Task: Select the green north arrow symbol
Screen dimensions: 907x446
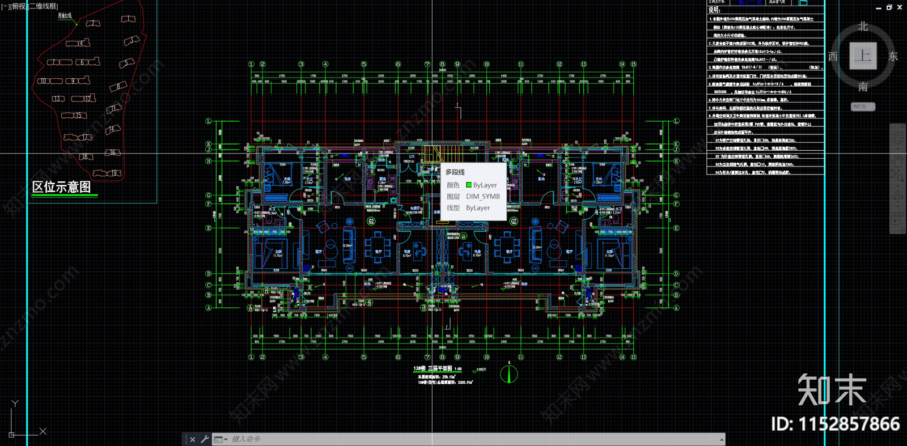Action: 509,373
